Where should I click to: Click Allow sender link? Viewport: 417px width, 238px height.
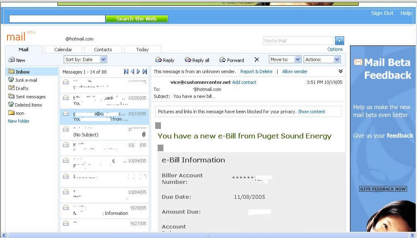tap(295, 71)
